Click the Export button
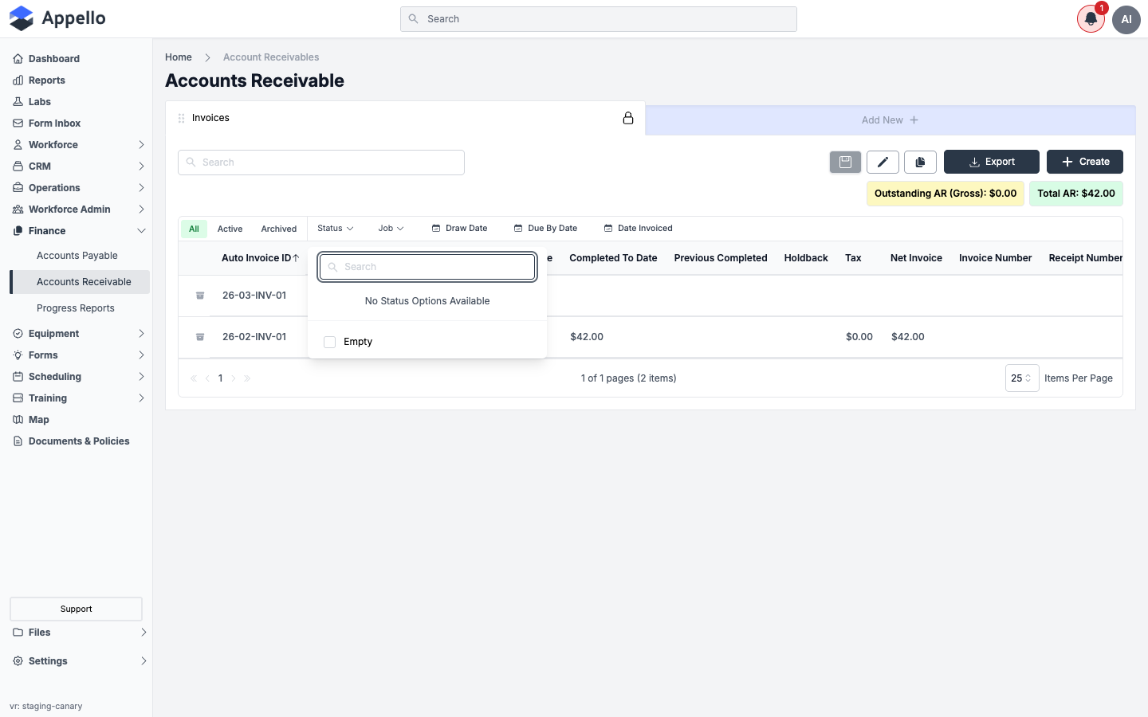1148x717 pixels. pos(992,162)
